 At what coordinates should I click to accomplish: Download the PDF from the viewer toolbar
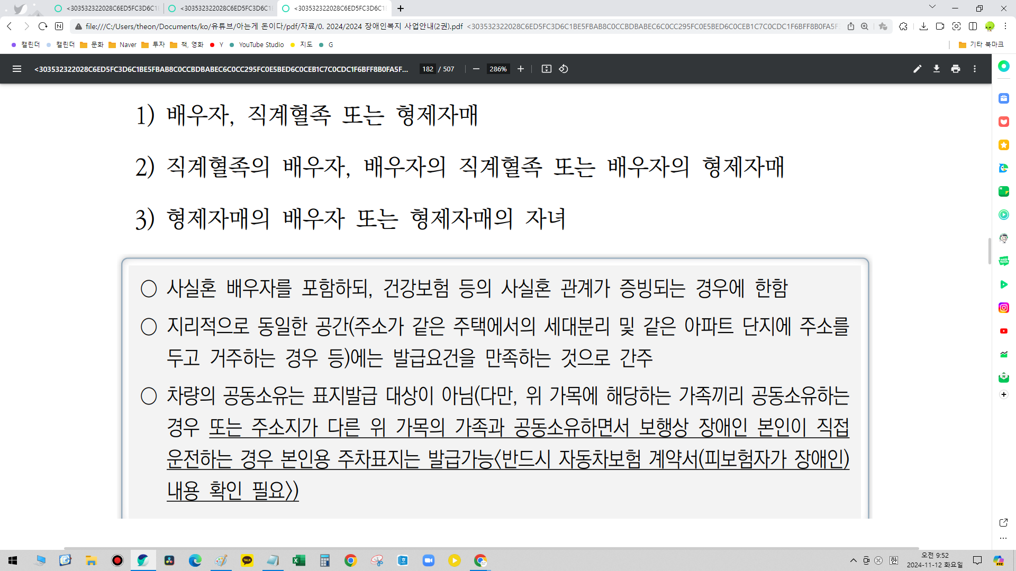pos(936,69)
